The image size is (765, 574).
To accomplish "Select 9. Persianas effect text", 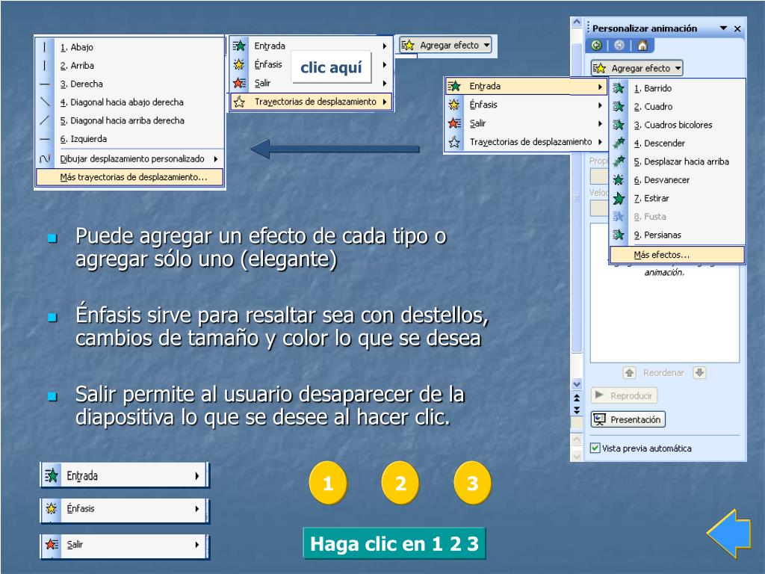I will (x=657, y=235).
